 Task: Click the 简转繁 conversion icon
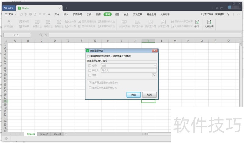pyautogui.click(x=20, y=26)
